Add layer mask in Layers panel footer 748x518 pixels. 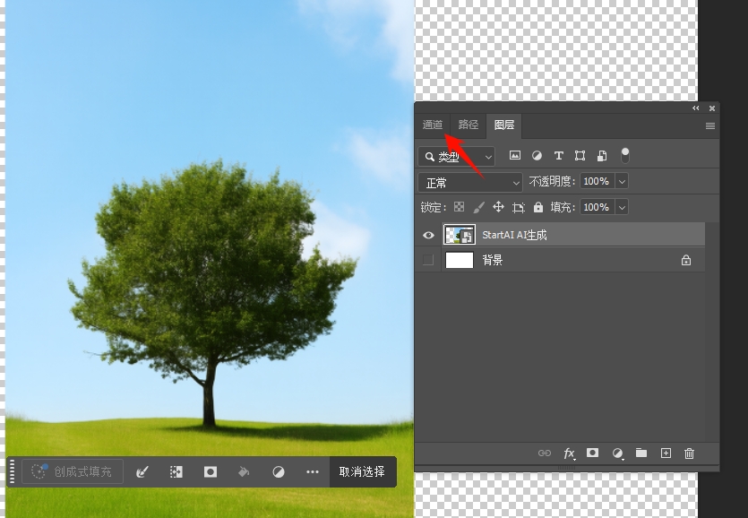click(x=592, y=453)
